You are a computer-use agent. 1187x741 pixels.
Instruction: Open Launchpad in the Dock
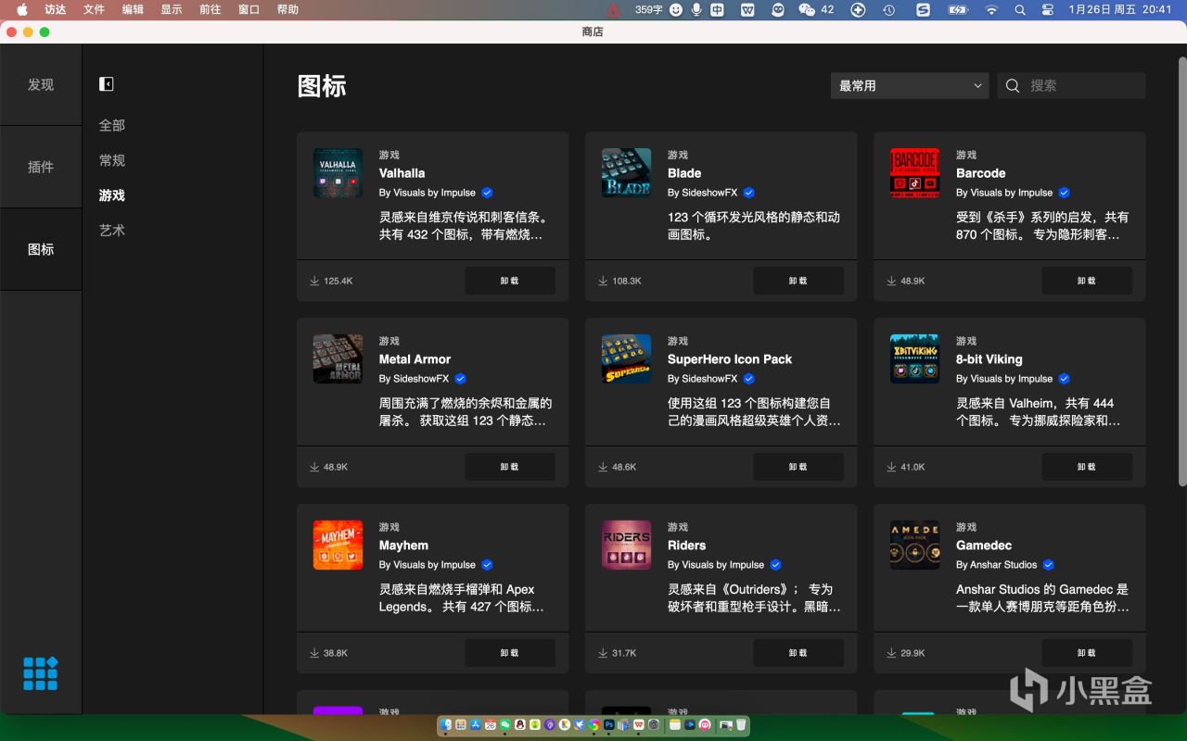(460, 724)
